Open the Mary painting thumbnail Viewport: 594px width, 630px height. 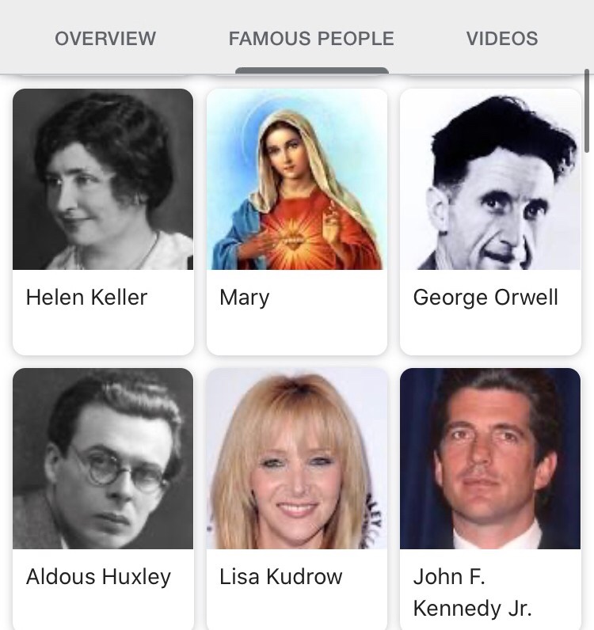pos(297,179)
